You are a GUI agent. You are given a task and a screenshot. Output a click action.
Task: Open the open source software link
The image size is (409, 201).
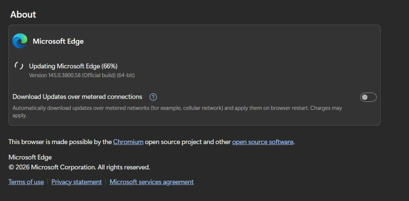pyautogui.click(x=263, y=142)
